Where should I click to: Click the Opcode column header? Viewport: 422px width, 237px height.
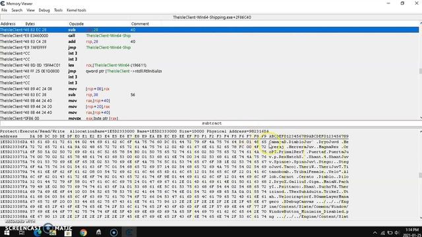[76, 24]
